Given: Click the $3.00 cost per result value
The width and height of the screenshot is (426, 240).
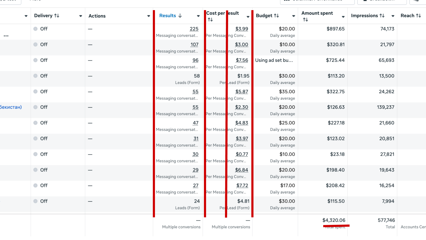Looking at the screenshot, I should 241,45.
